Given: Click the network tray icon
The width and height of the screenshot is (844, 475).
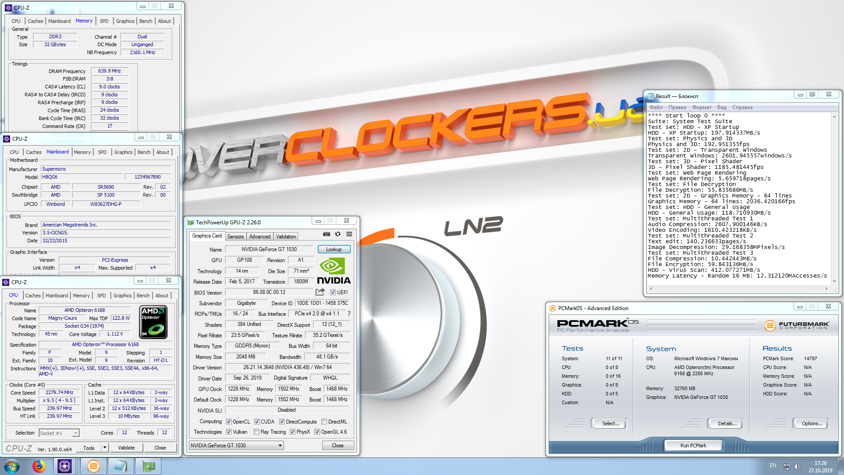Looking at the screenshot, I should pyautogui.click(x=787, y=467).
